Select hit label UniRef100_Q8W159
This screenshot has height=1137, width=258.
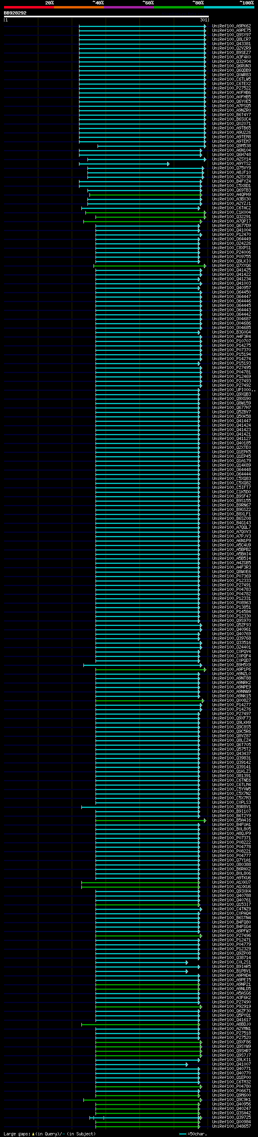pos(231,403)
